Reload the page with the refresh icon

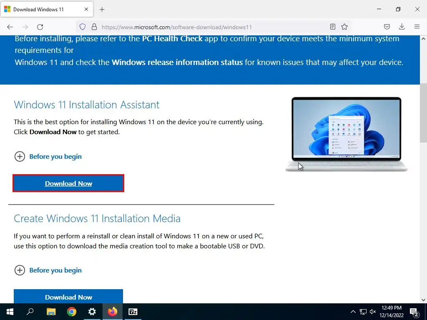40,27
